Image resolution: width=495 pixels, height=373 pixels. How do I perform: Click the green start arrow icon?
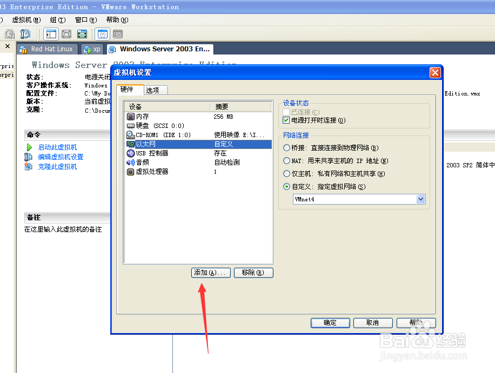[29, 147]
